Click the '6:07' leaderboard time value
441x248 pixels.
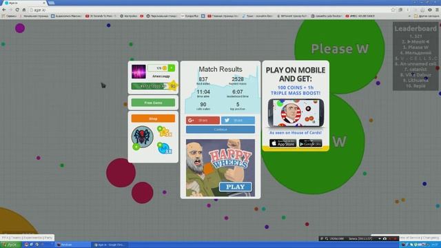click(x=238, y=92)
